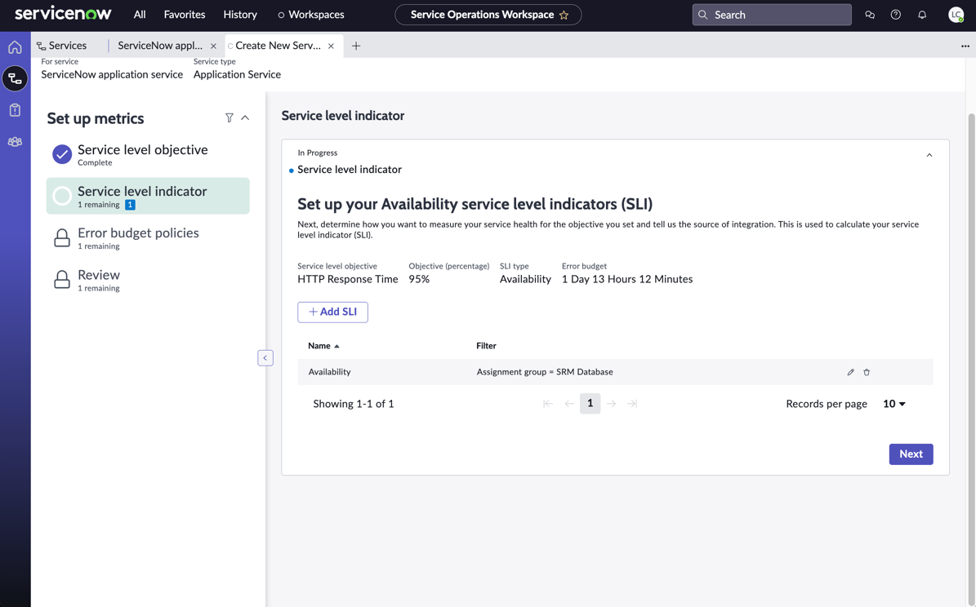Close the Create New Serv... tab
Viewport: 976px width, 607px height.
pos(331,46)
